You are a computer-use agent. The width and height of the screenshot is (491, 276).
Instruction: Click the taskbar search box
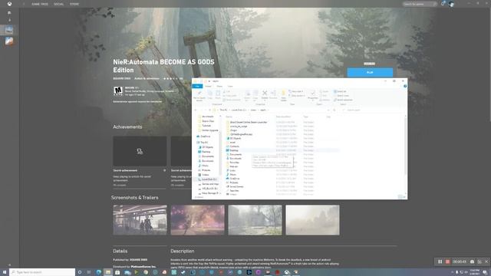(x=42, y=272)
